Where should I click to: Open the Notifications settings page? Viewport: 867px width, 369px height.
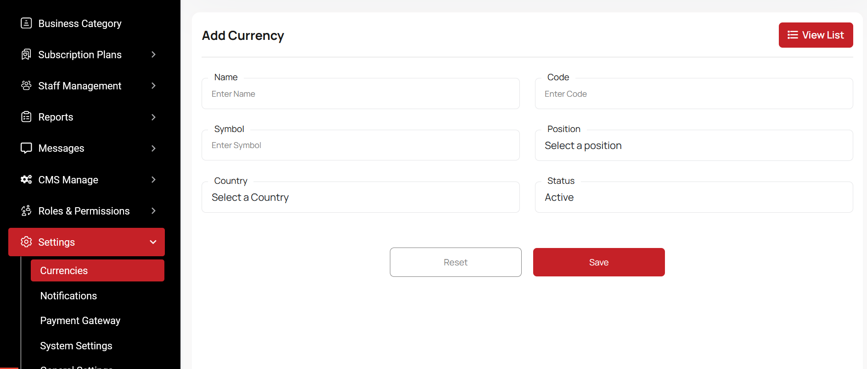coord(68,296)
